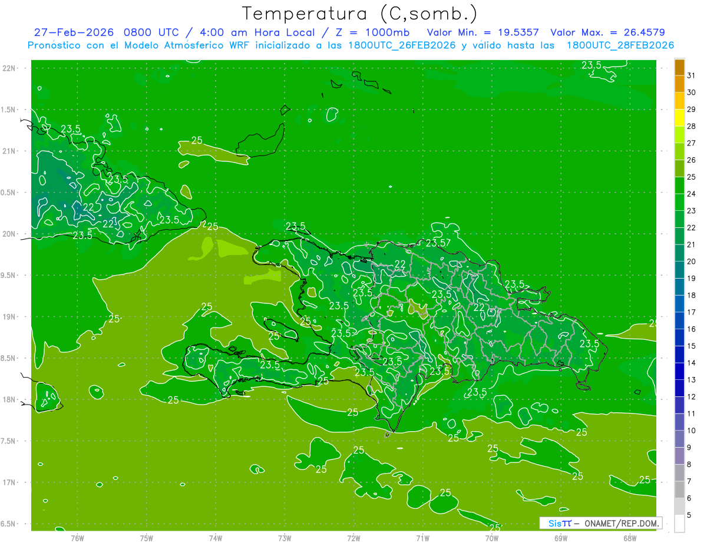Screen dimensions: 707x546
Task: Click the "70W" longitude axis label
Action: point(492,538)
